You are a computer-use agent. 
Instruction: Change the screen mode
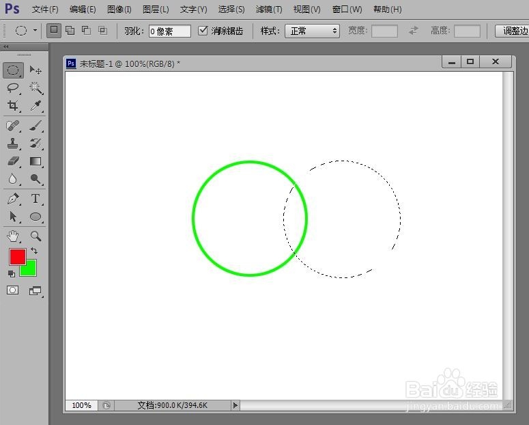coord(35,291)
